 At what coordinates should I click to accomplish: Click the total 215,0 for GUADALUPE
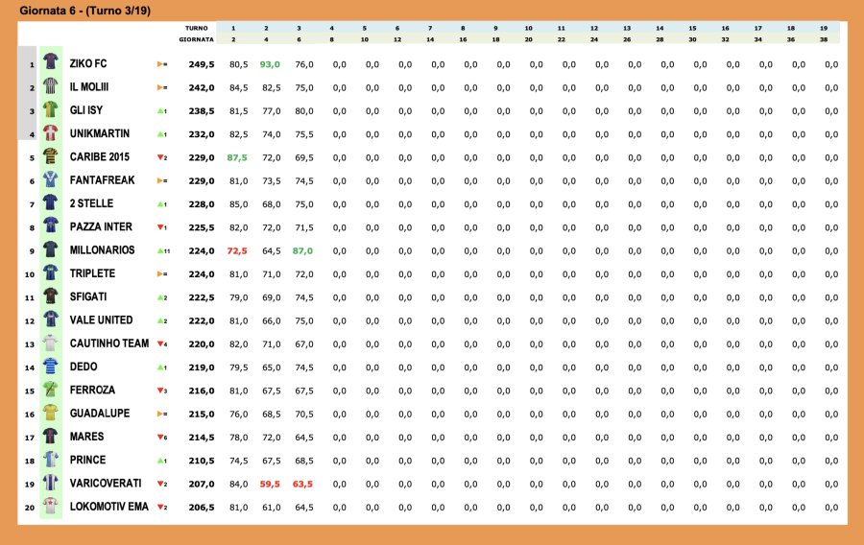pyautogui.click(x=202, y=414)
